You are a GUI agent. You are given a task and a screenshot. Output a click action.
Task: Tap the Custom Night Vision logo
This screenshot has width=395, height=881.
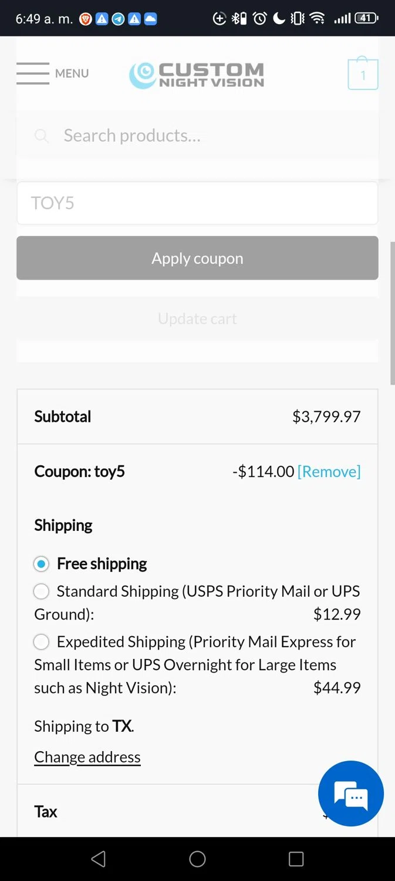[x=197, y=75]
